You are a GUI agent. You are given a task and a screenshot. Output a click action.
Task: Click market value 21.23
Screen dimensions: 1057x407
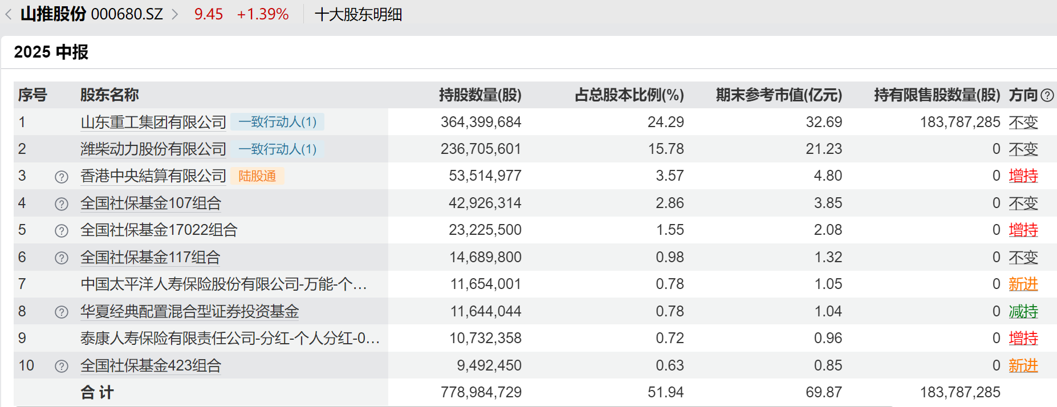tap(824, 149)
